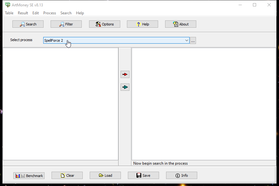Click the 'Now begin search in the process' status text

160,163
